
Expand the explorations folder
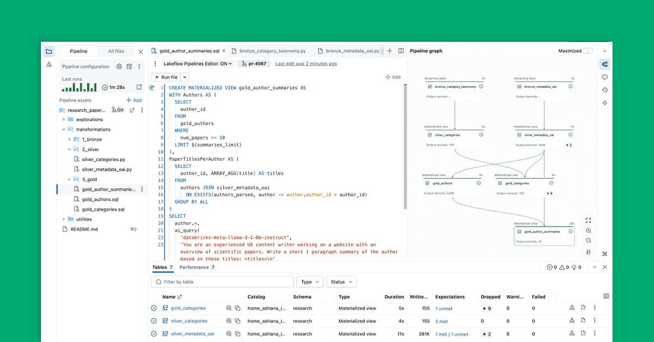pyautogui.click(x=64, y=119)
